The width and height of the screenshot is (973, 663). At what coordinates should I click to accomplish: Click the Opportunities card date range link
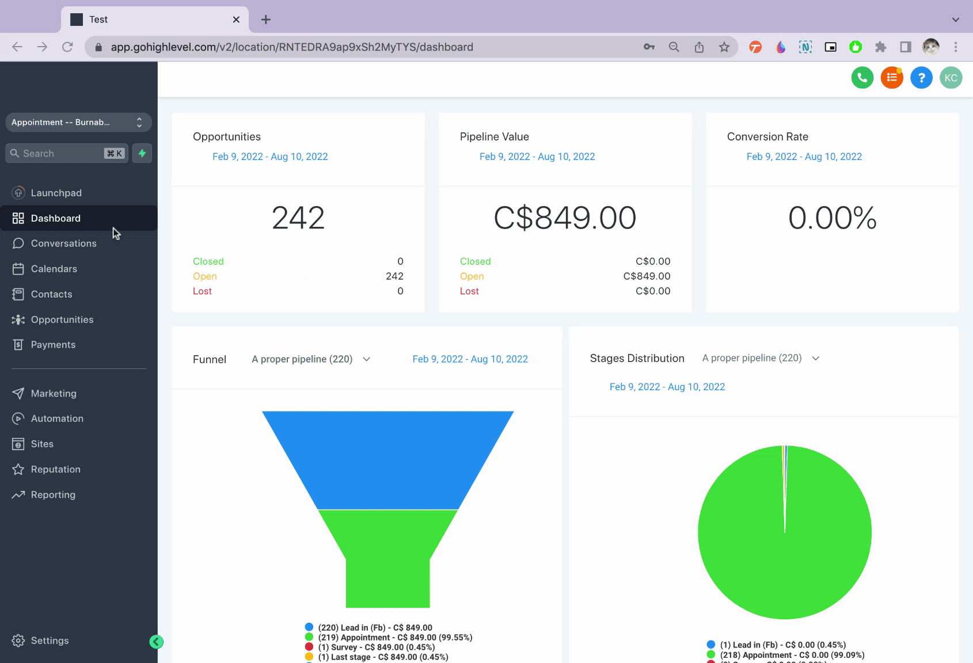click(x=270, y=157)
